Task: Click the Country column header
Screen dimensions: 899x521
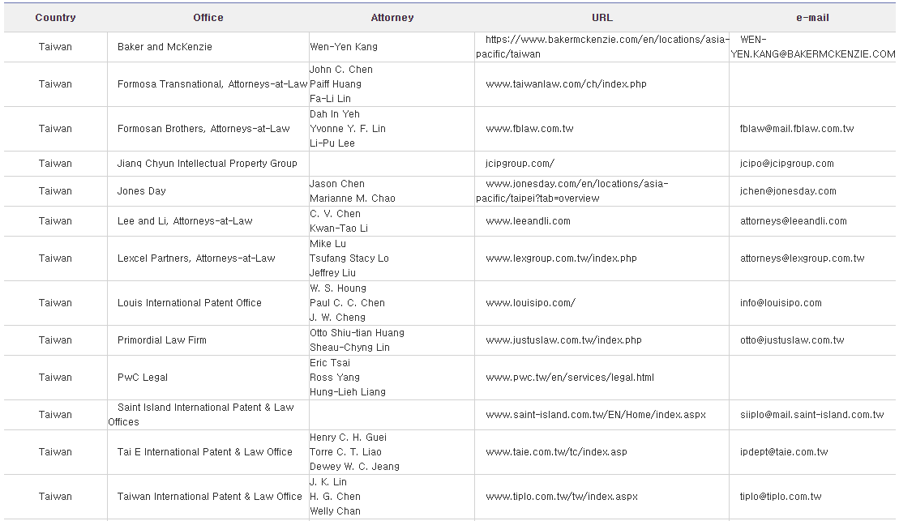Action: [55, 18]
